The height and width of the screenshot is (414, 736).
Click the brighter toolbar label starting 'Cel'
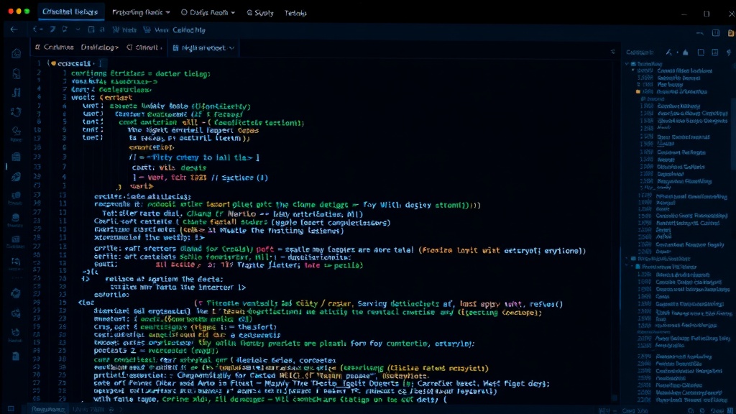[189, 29]
